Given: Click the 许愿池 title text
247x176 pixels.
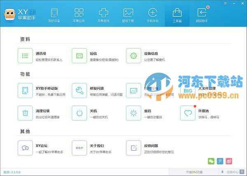Looking at the screenshot, I should [203, 111].
